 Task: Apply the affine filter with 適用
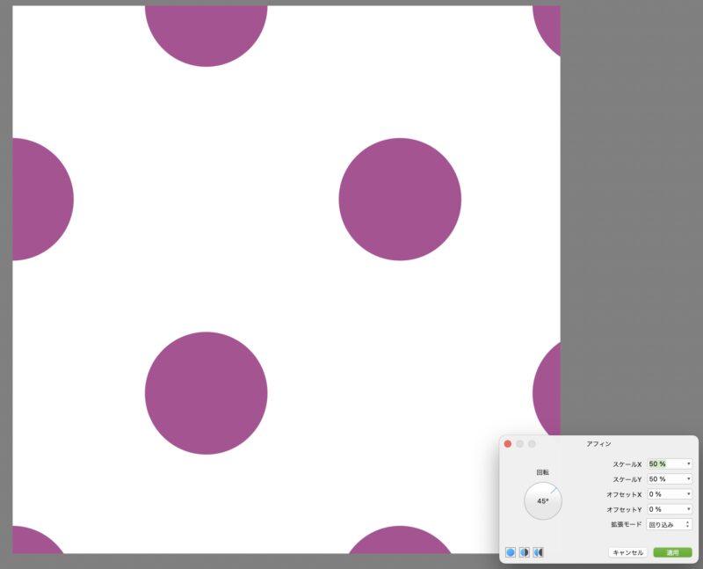click(672, 552)
